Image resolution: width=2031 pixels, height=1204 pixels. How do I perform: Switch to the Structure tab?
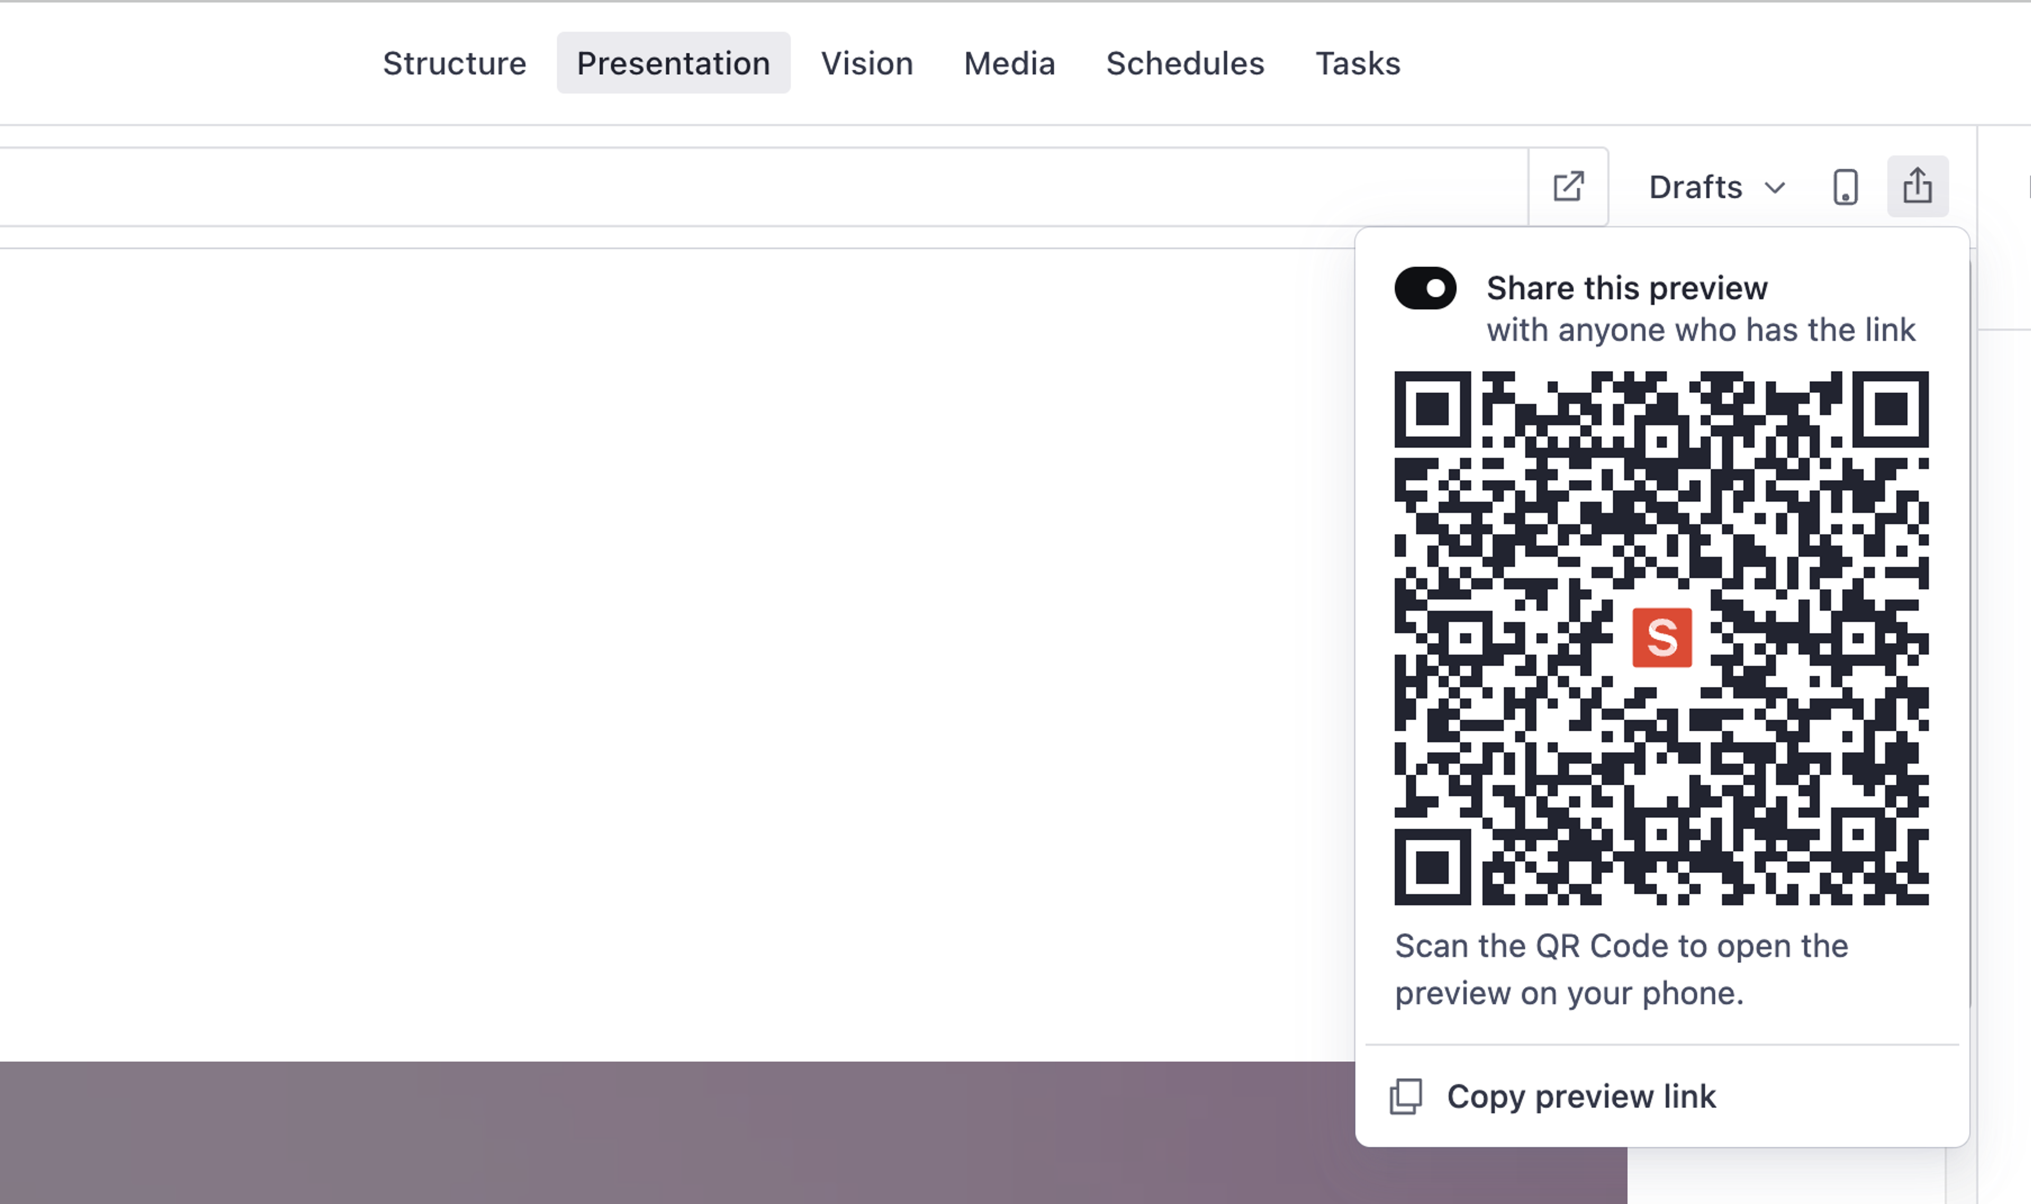[x=454, y=63]
